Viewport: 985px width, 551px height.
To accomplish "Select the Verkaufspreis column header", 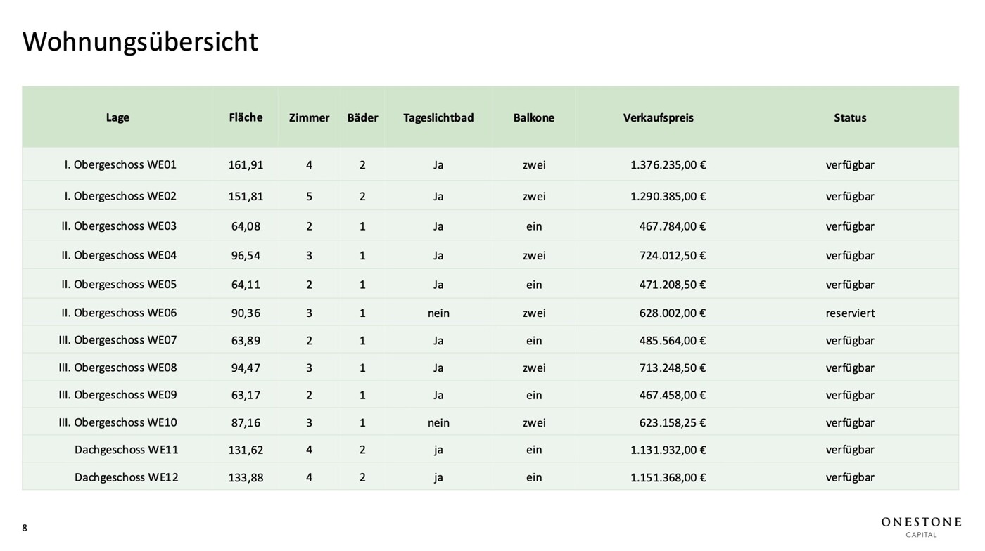I will click(659, 117).
